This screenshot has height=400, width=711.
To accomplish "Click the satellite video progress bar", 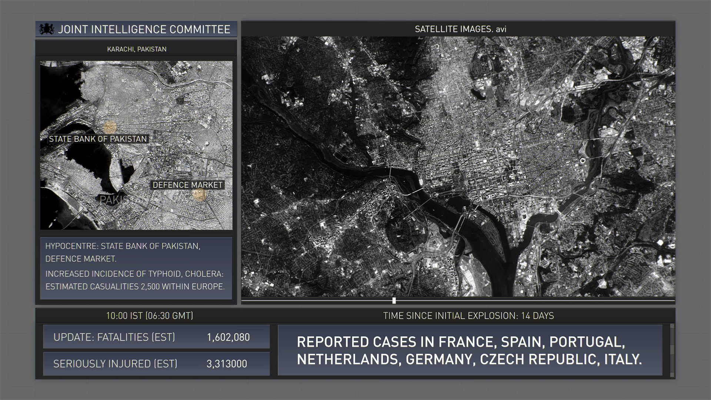I will click(x=458, y=301).
